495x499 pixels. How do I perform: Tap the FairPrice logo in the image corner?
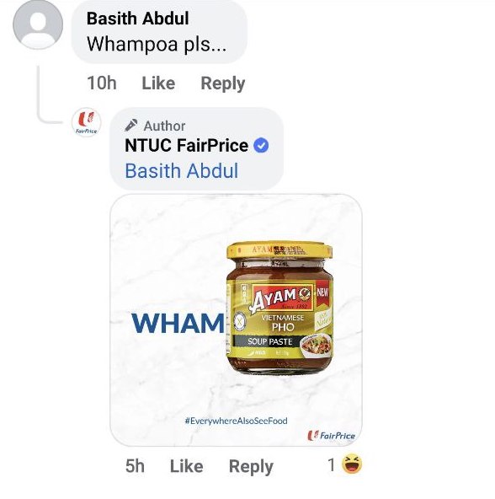332,435
